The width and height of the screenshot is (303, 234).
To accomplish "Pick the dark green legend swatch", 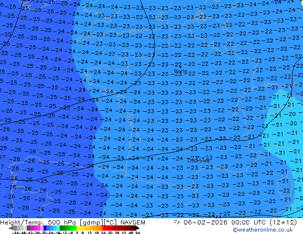I will tap(61, 228).
